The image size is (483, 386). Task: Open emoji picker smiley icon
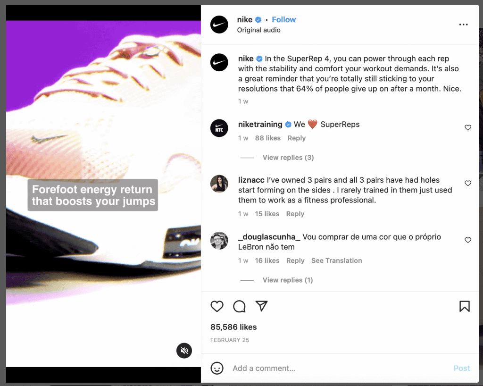(217, 368)
